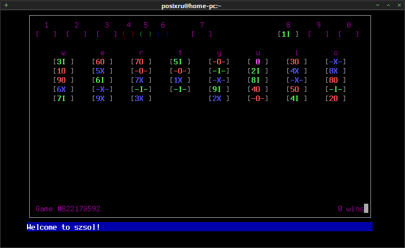Click the down chevron in the title bar

(377, 5)
